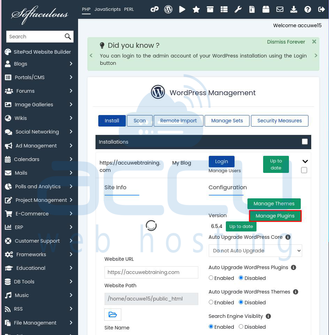The image size is (329, 335).
Task: Show next tip with right arrow
Action: pos(316,55)
